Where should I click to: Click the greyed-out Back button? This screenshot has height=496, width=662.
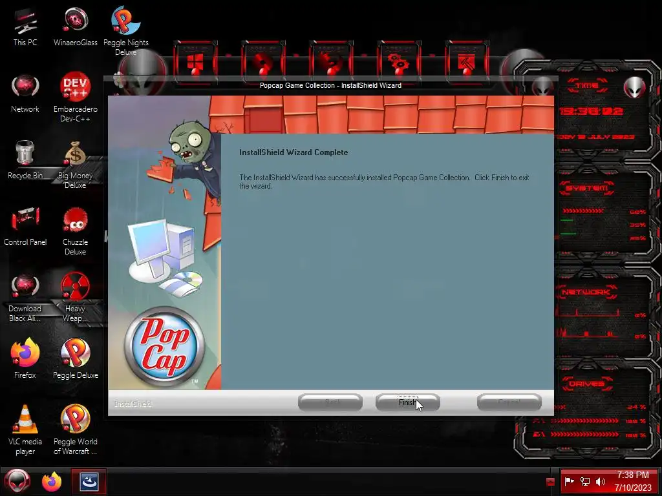[x=330, y=402]
